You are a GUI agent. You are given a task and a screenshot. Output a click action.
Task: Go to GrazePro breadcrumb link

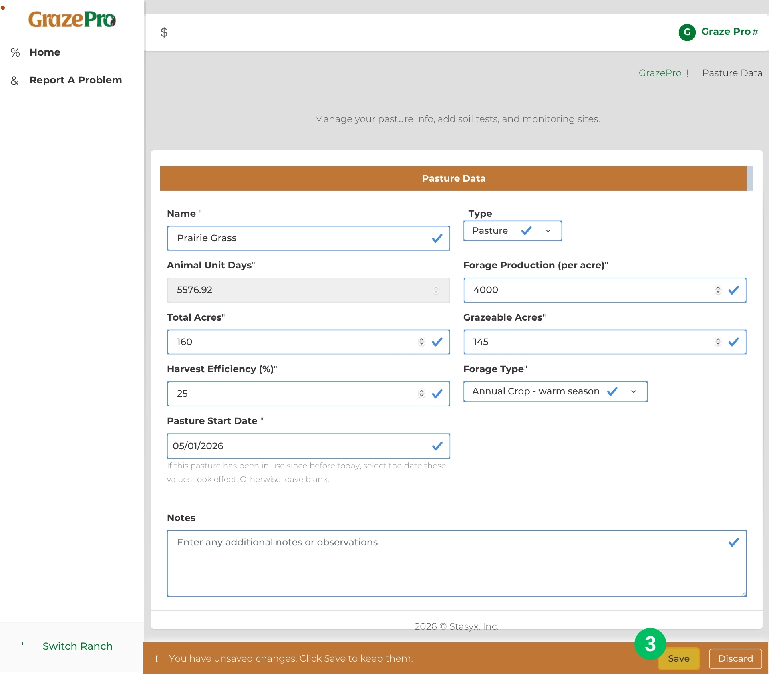click(660, 73)
